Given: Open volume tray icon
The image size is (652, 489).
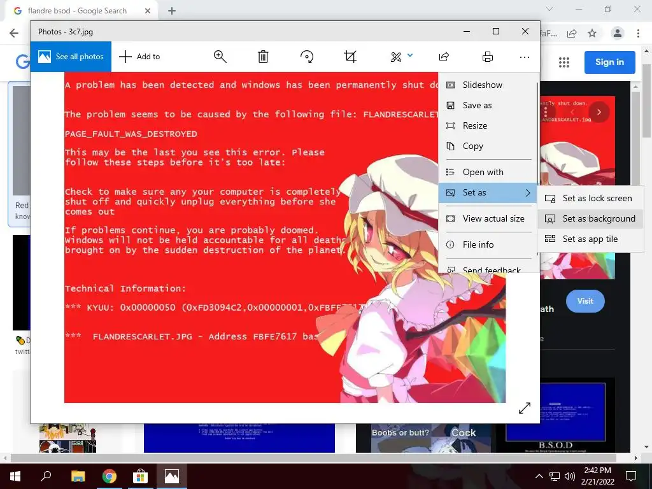Looking at the screenshot, I should (570, 476).
